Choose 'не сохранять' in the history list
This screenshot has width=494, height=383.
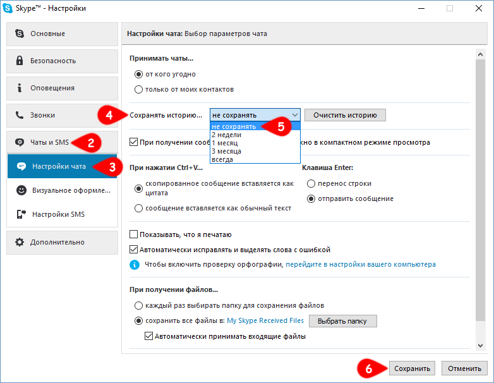click(x=255, y=126)
